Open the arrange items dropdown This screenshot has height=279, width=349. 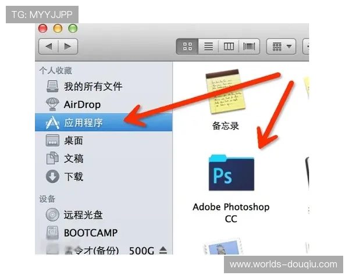point(282,46)
